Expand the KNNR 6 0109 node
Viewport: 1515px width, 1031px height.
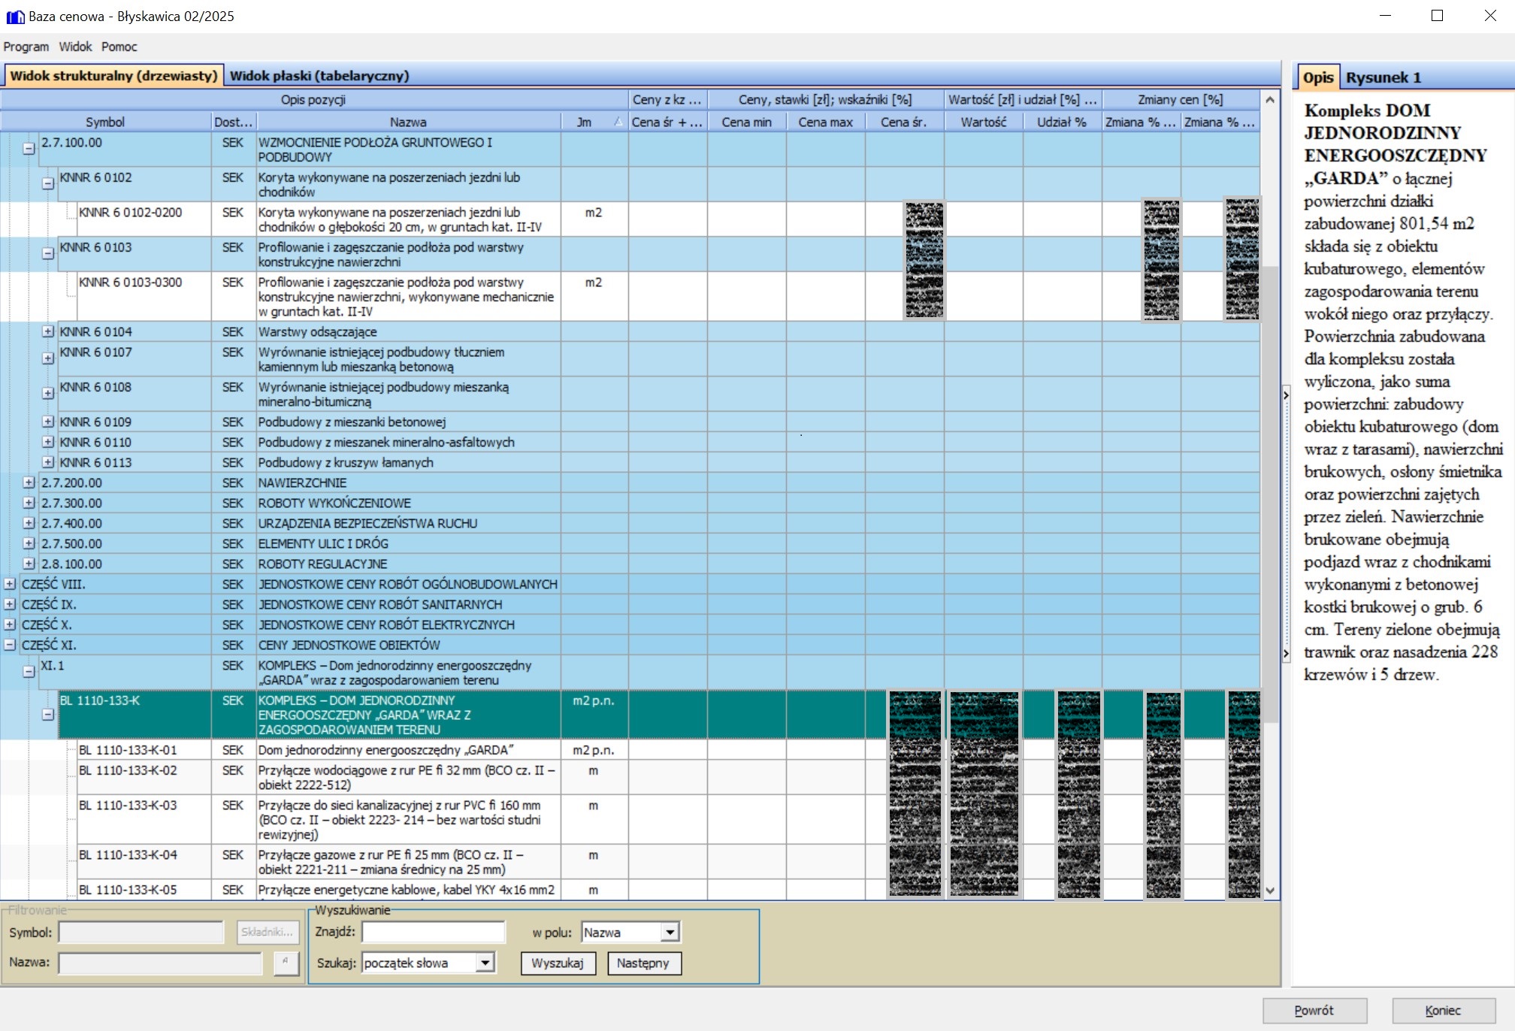coord(48,422)
